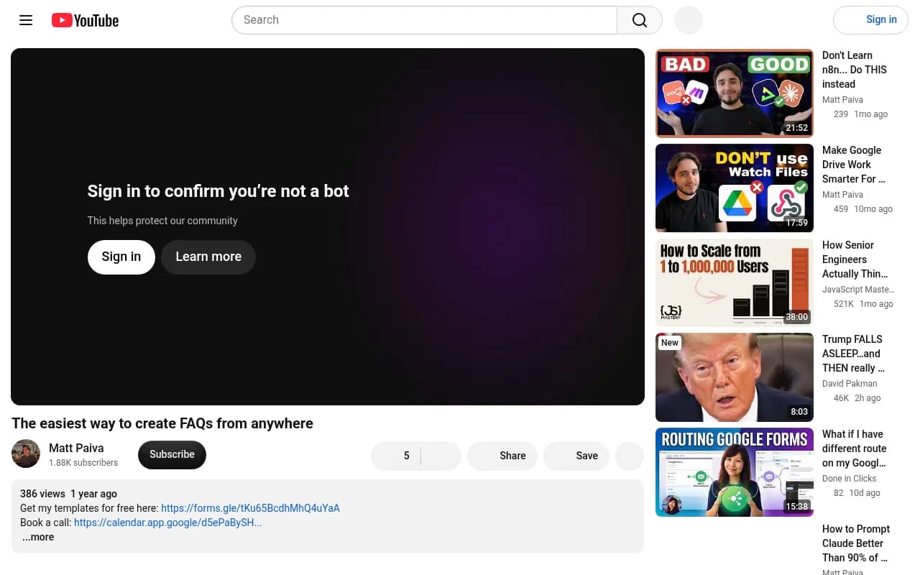Open Matt Paiva's channel avatar

coord(26,454)
